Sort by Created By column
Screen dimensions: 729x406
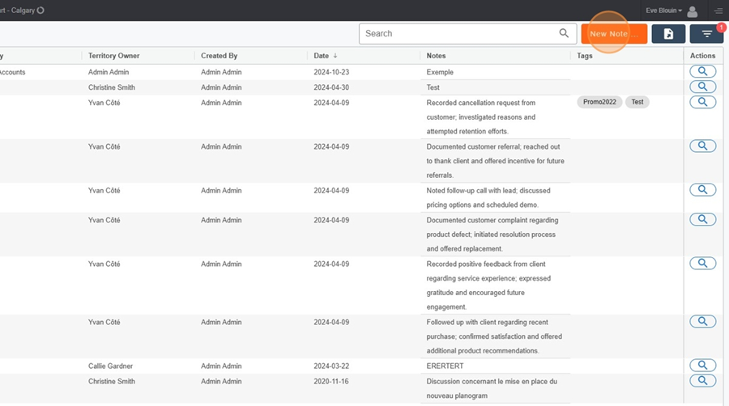[x=219, y=56]
